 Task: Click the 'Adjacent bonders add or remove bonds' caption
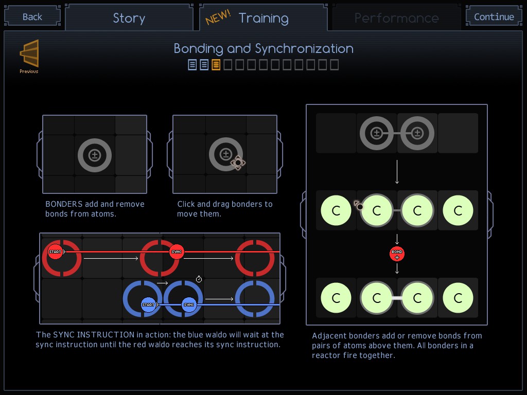[x=397, y=346]
